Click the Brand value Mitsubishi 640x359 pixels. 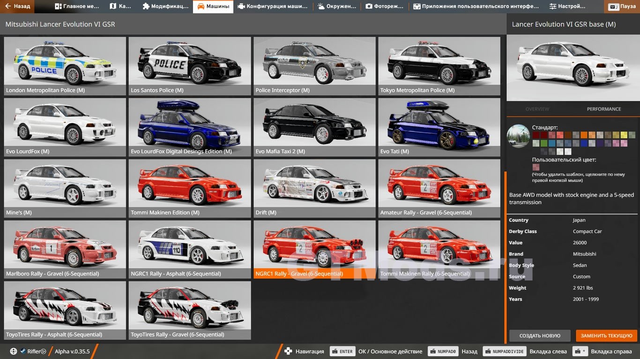(x=584, y=254)
